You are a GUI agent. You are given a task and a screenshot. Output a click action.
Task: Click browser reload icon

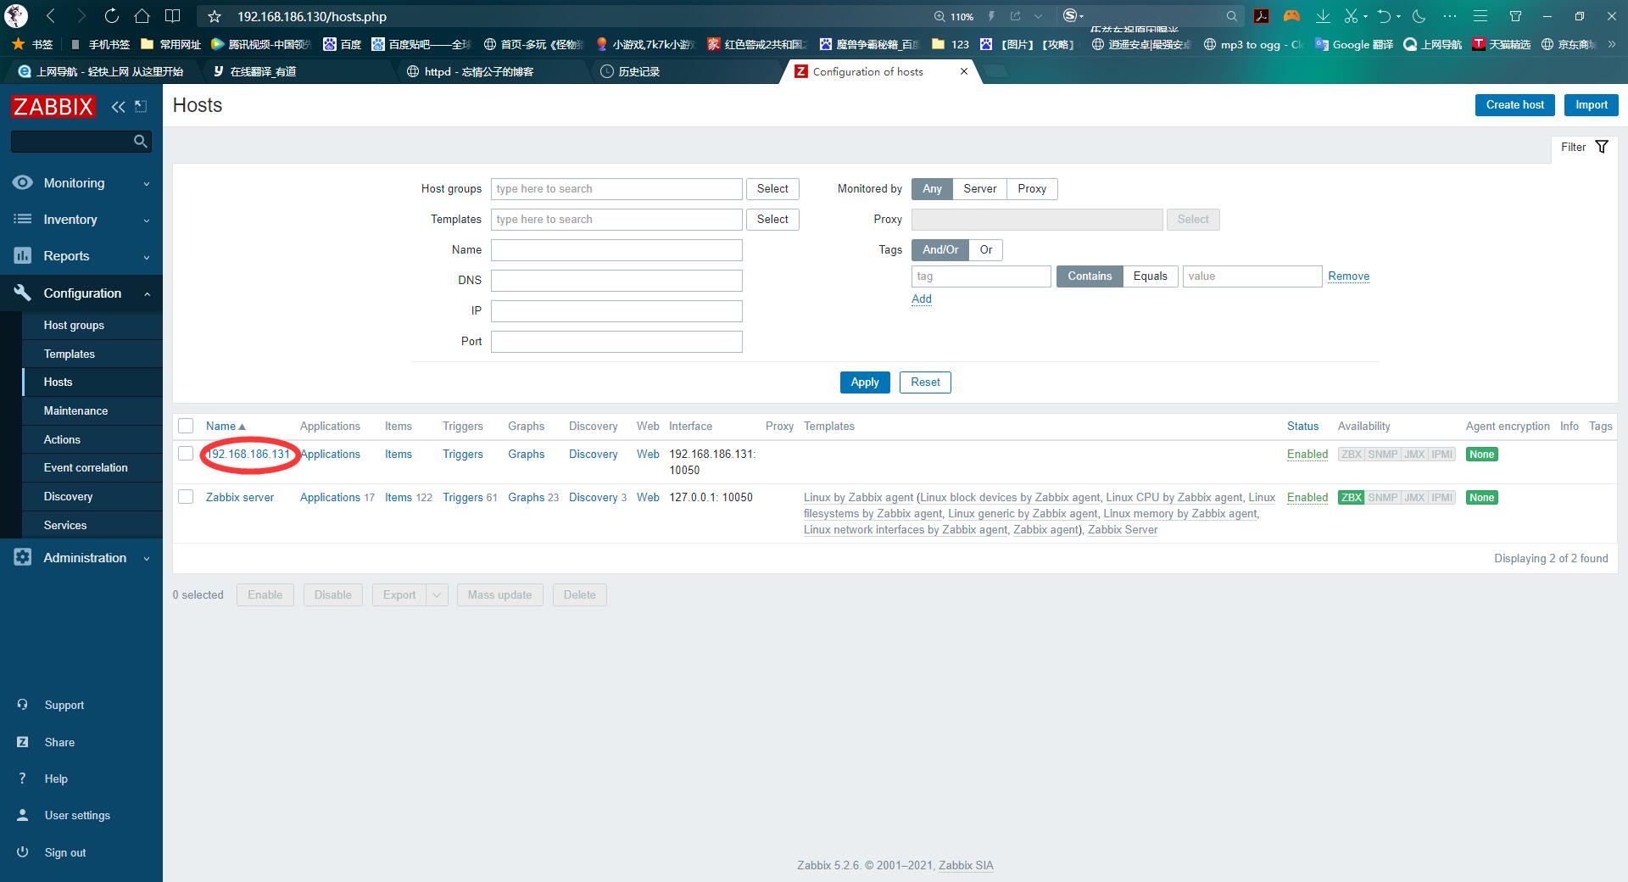[x=111, y=16]
